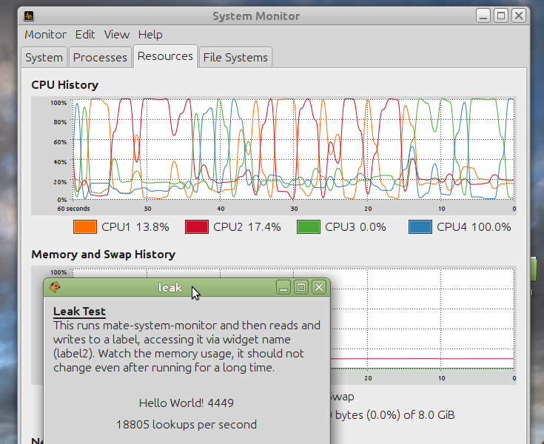Close the leak window

[x=319, y=287]
